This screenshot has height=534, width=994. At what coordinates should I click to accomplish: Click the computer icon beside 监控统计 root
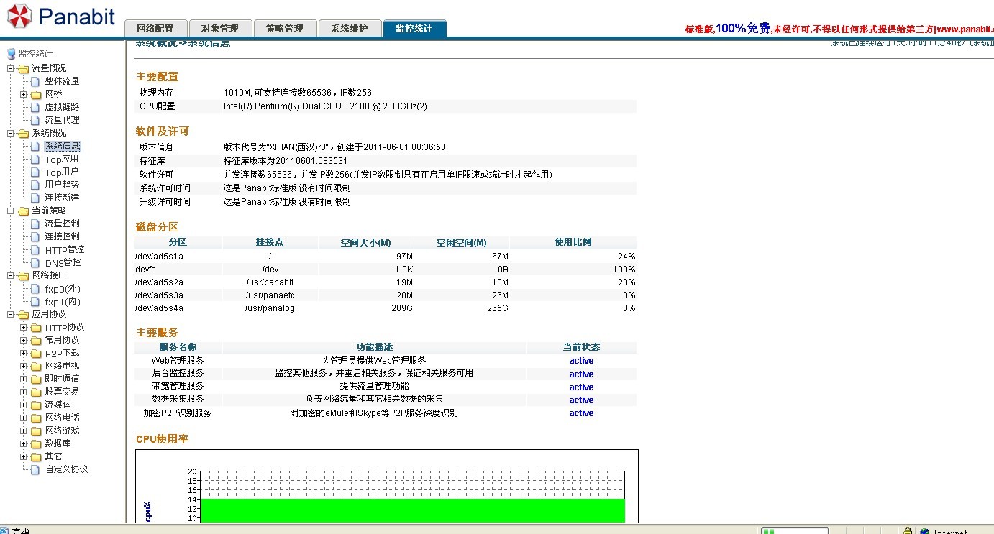coord(11,54)
